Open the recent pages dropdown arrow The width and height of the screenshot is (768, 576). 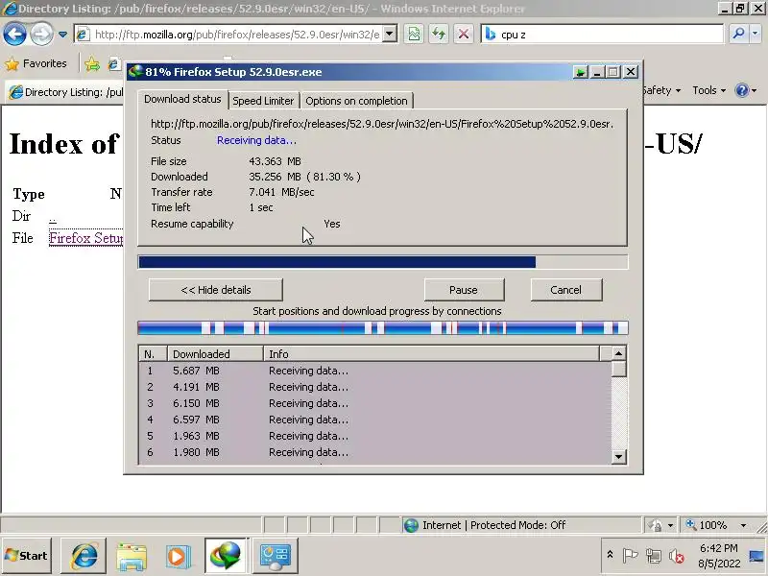62,35
